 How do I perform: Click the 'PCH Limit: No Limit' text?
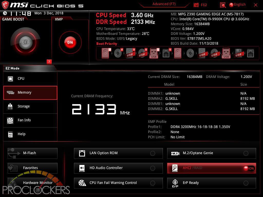166,137
